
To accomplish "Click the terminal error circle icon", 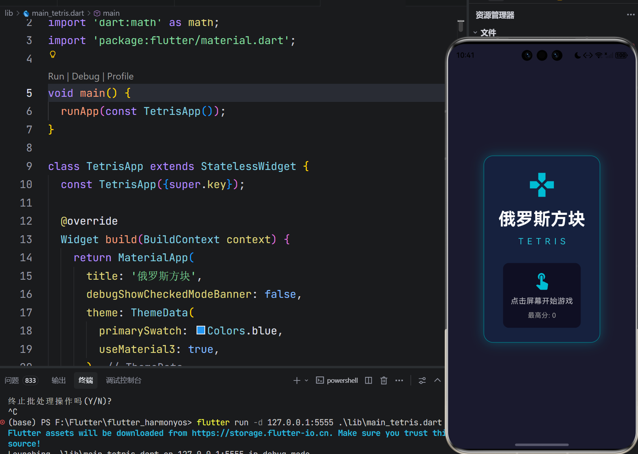I will tap(2, 422).
